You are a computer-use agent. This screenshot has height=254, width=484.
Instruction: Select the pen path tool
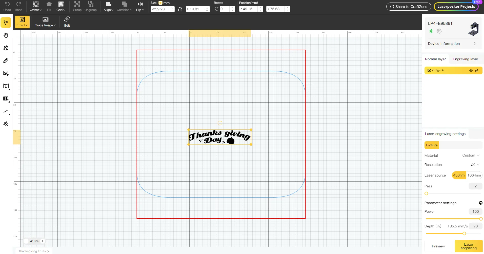[x=6, y=48]
